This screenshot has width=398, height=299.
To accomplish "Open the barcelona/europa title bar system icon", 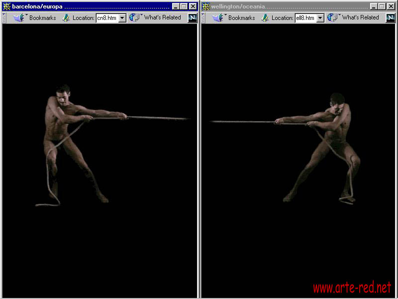I will [6, 6].
